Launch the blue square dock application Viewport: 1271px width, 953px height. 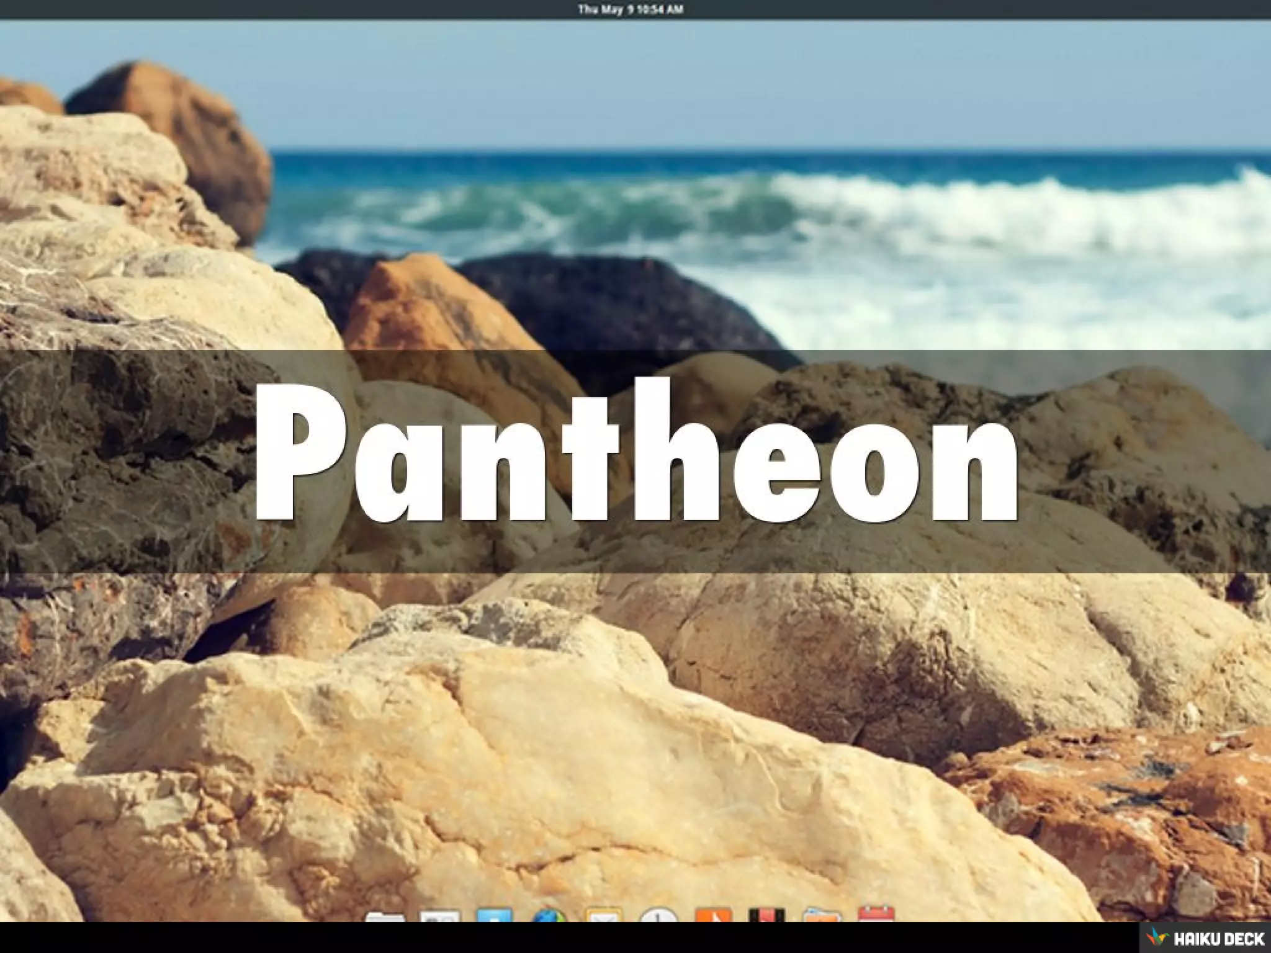pos(495,916)
